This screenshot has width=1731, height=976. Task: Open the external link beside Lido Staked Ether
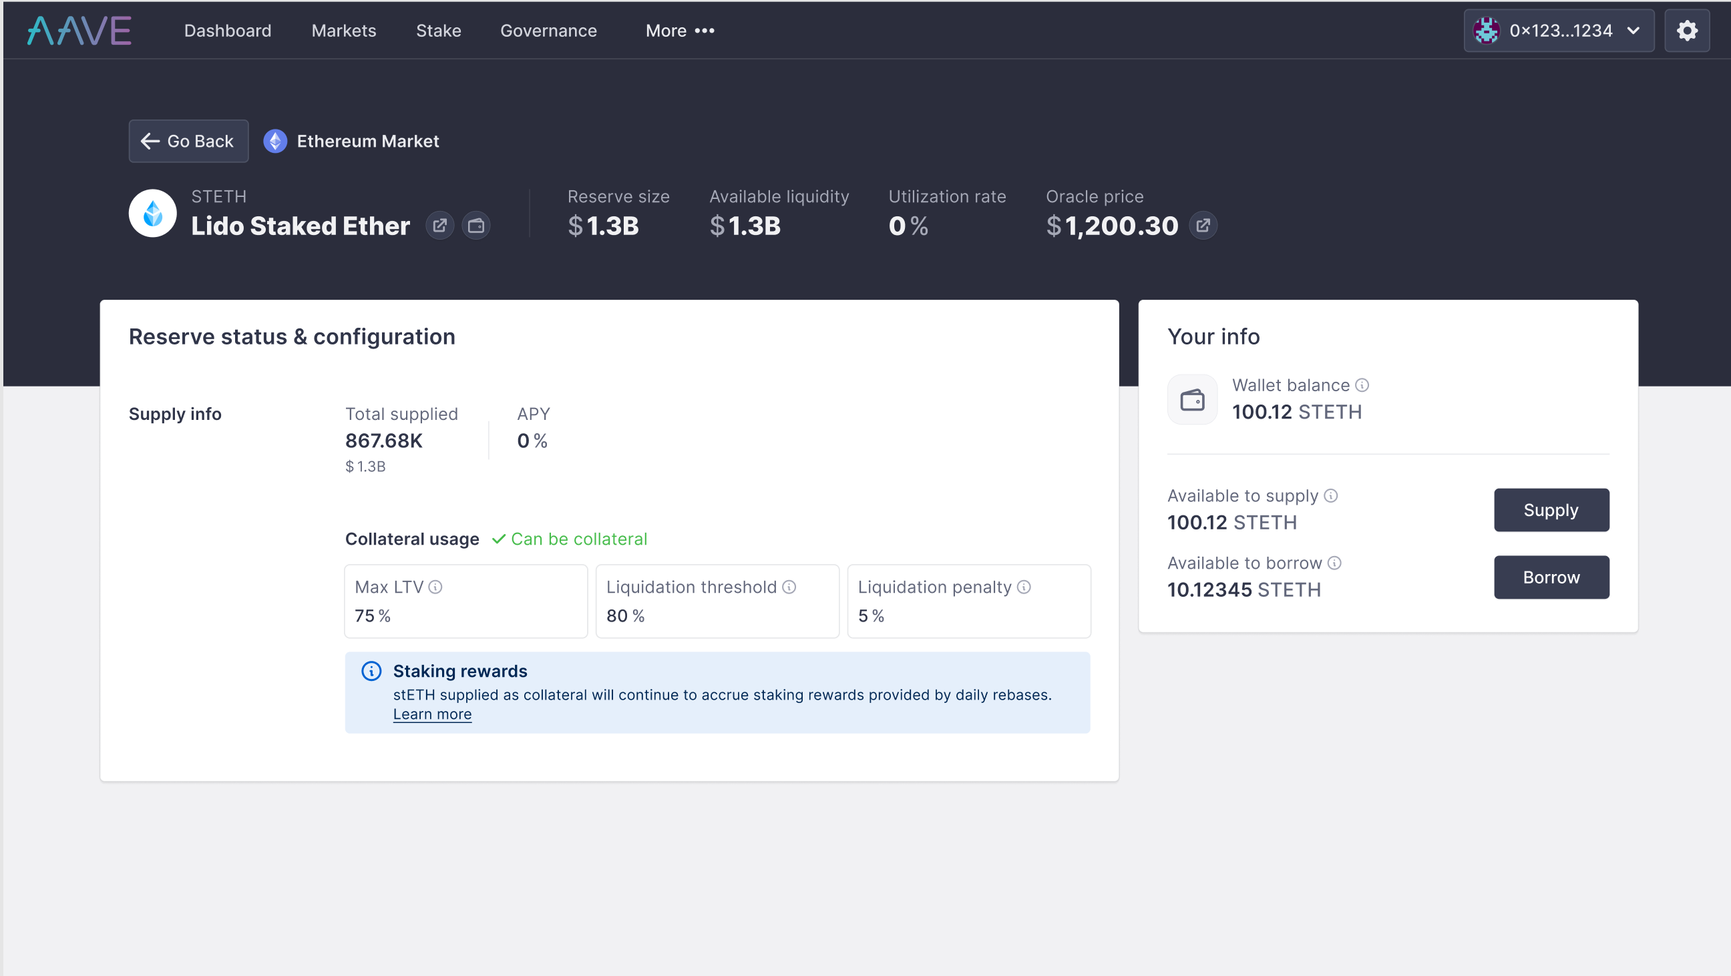coord(440,225)
